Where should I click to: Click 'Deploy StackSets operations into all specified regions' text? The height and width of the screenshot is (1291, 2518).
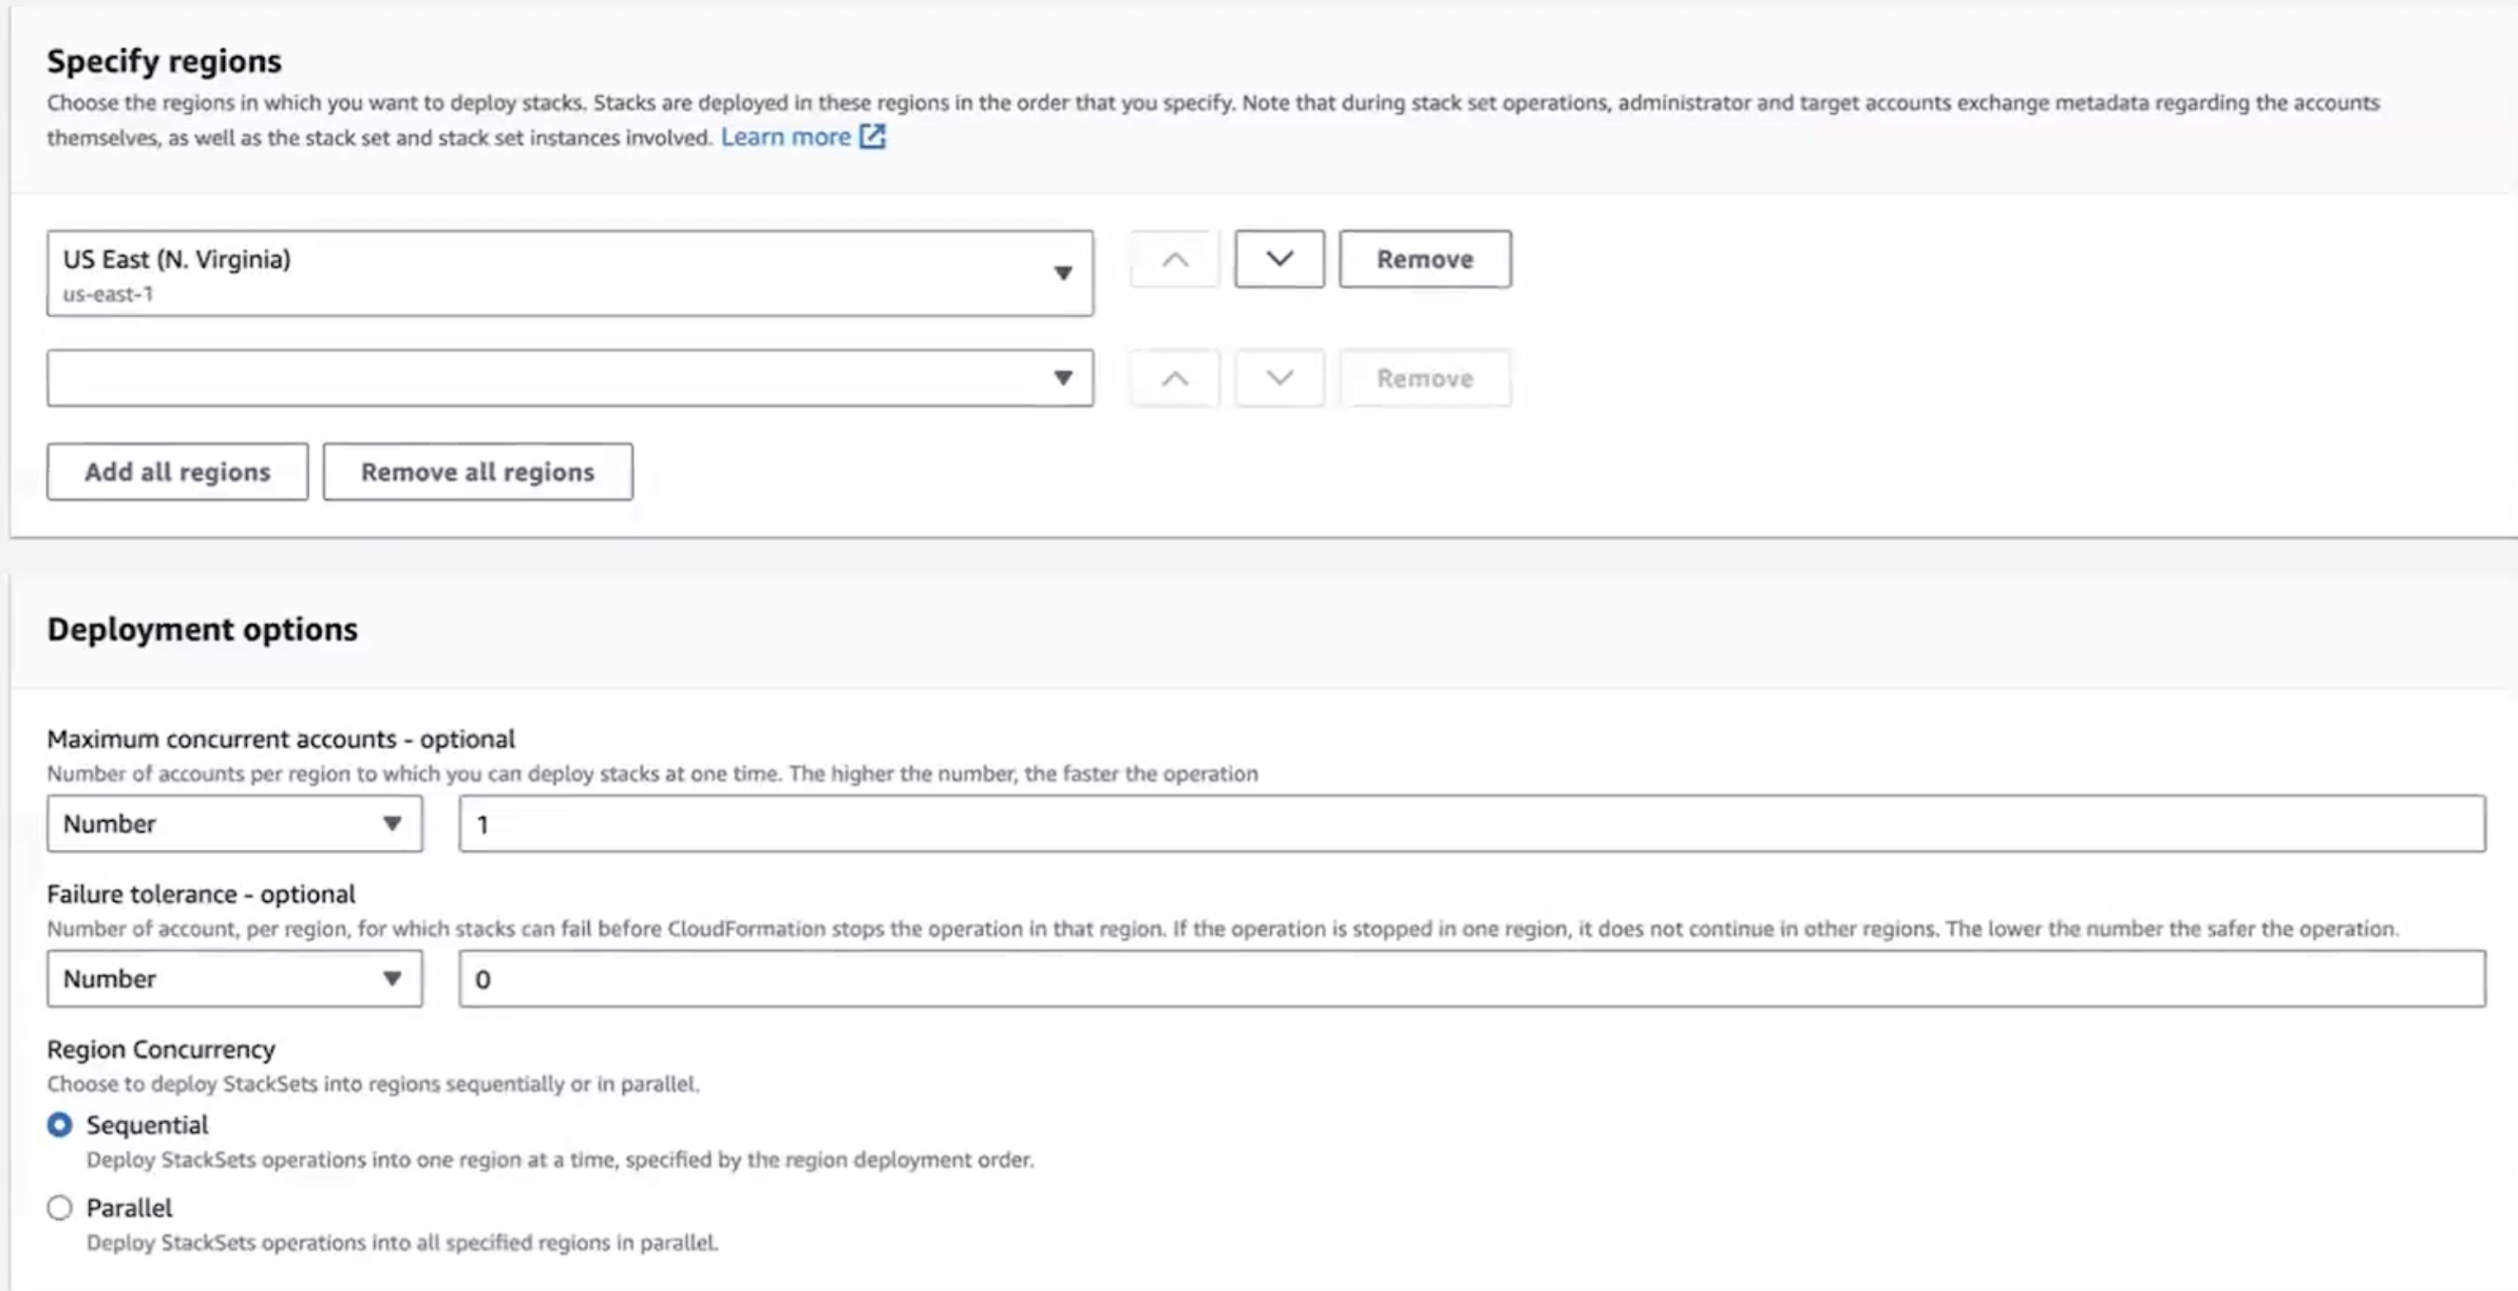coord(402,1243)
